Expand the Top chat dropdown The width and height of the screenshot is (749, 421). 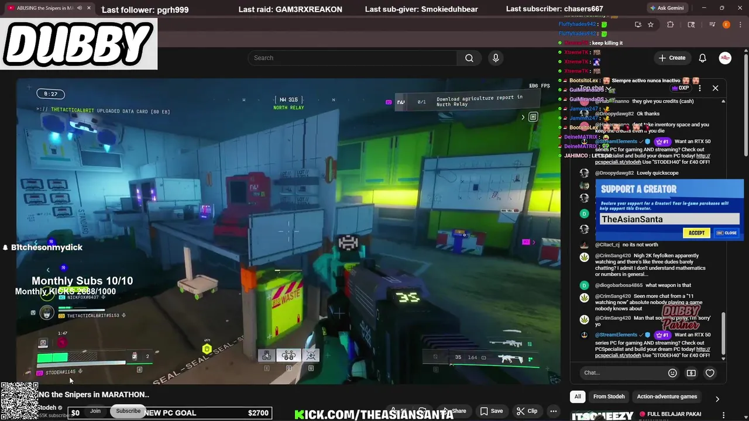[x=595, y=88]
